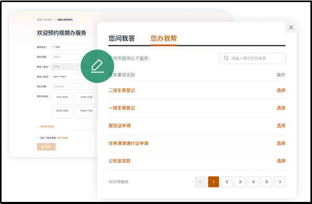
Task: Select pagination page 5
Action: [x=266, y=182]
